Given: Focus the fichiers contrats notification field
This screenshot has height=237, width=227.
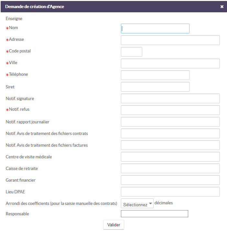Looking at the screenshot, I should tap(170, 133).
